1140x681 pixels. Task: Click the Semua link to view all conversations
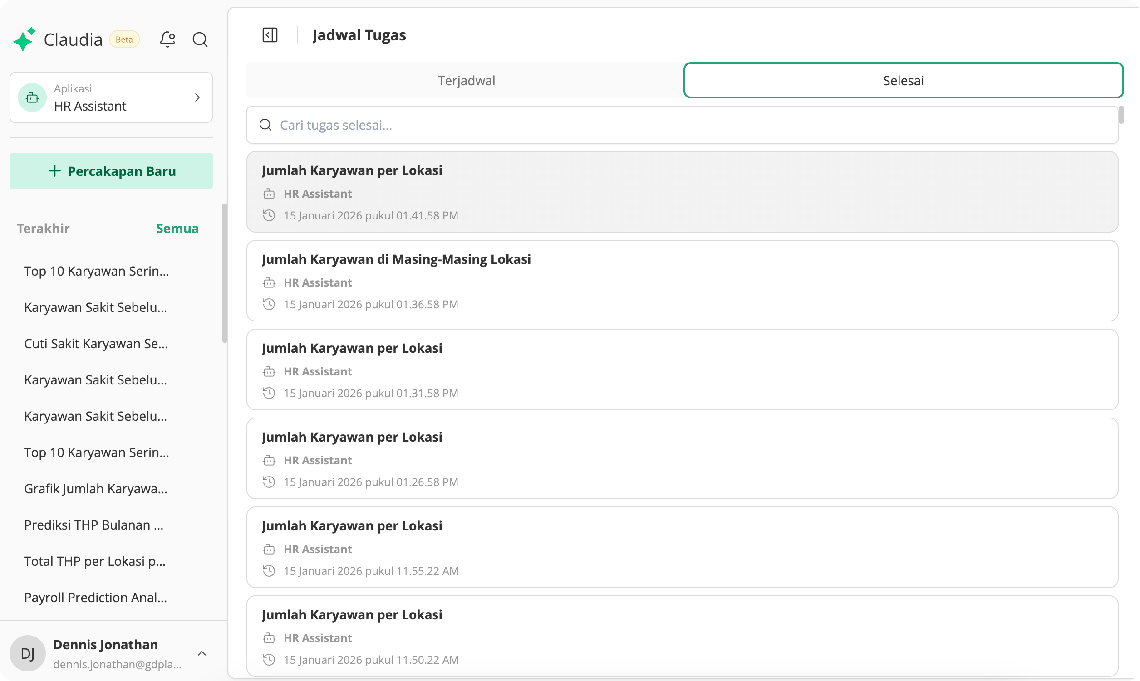[177, 228]
